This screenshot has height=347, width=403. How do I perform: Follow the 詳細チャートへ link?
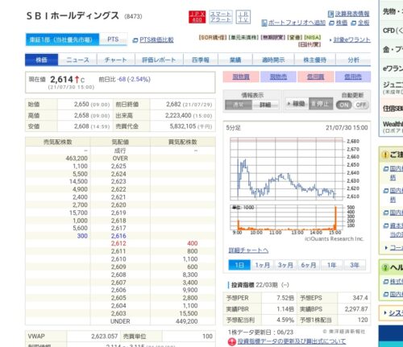(248, 250)
